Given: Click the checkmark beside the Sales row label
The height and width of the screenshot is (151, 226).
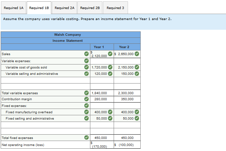Looking at the screenshot, I should click(x=86, y=54).
